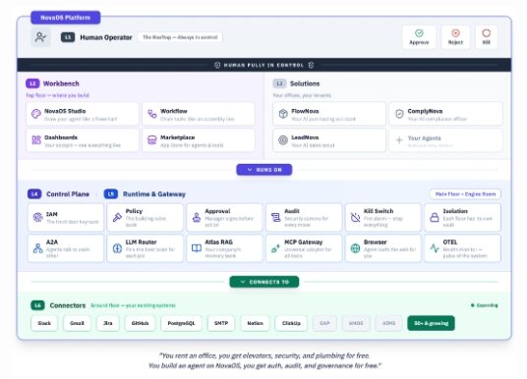Click the NovaOS Studio palette icon
Screen dimensions: 527x379
(x=36, y=114)
